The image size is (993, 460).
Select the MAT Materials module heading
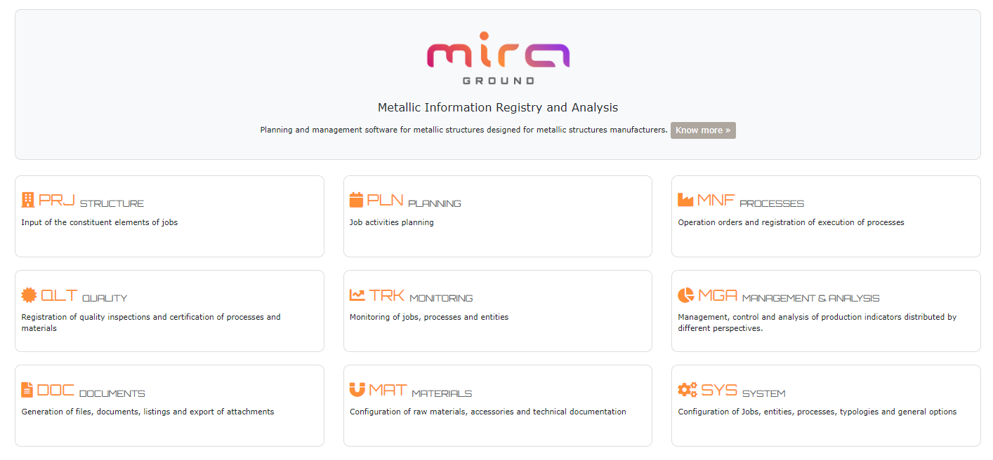[x=420, y=391]
